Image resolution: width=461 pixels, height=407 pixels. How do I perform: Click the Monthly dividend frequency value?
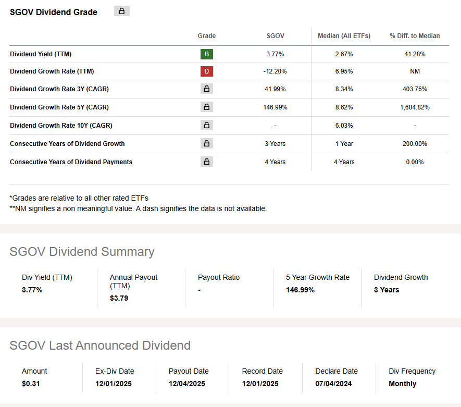pyautogui.click(x=403, y=384)
